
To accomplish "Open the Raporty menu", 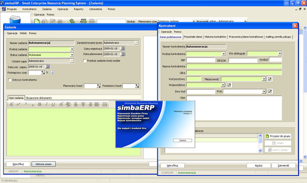I will (x=79, y=9).
